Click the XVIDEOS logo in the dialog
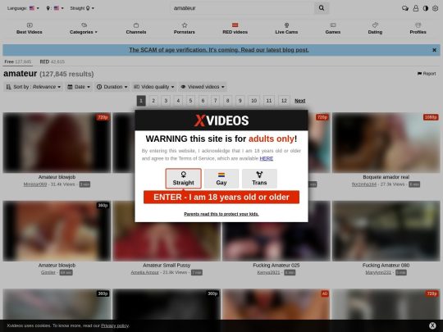 (x=221, y=121)
